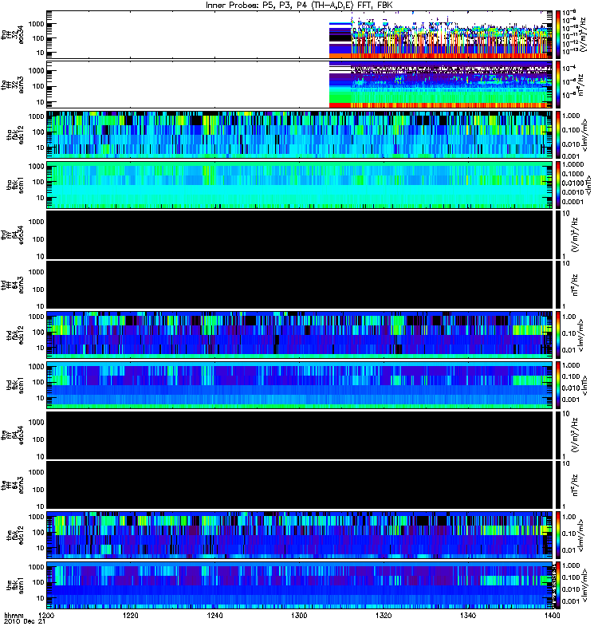The width and height of the screenshot is (598, 638).
Task: Click the '2010 Dec 21' date label
Action: [25, 621]
